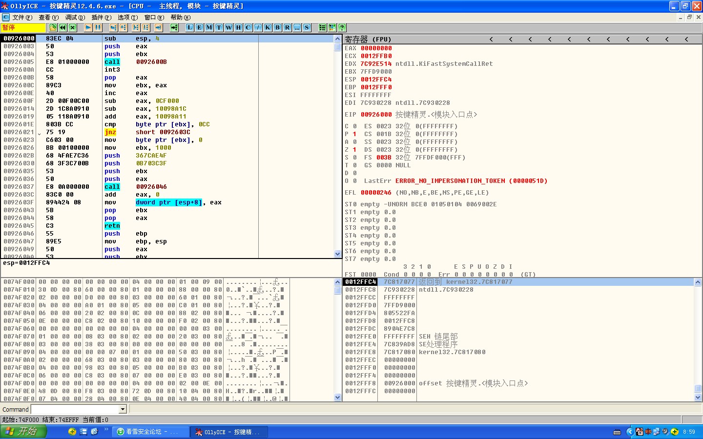Viewport: 703px width, 439px height.
Task: Open the Call stack window (K)
Action: 268,28
